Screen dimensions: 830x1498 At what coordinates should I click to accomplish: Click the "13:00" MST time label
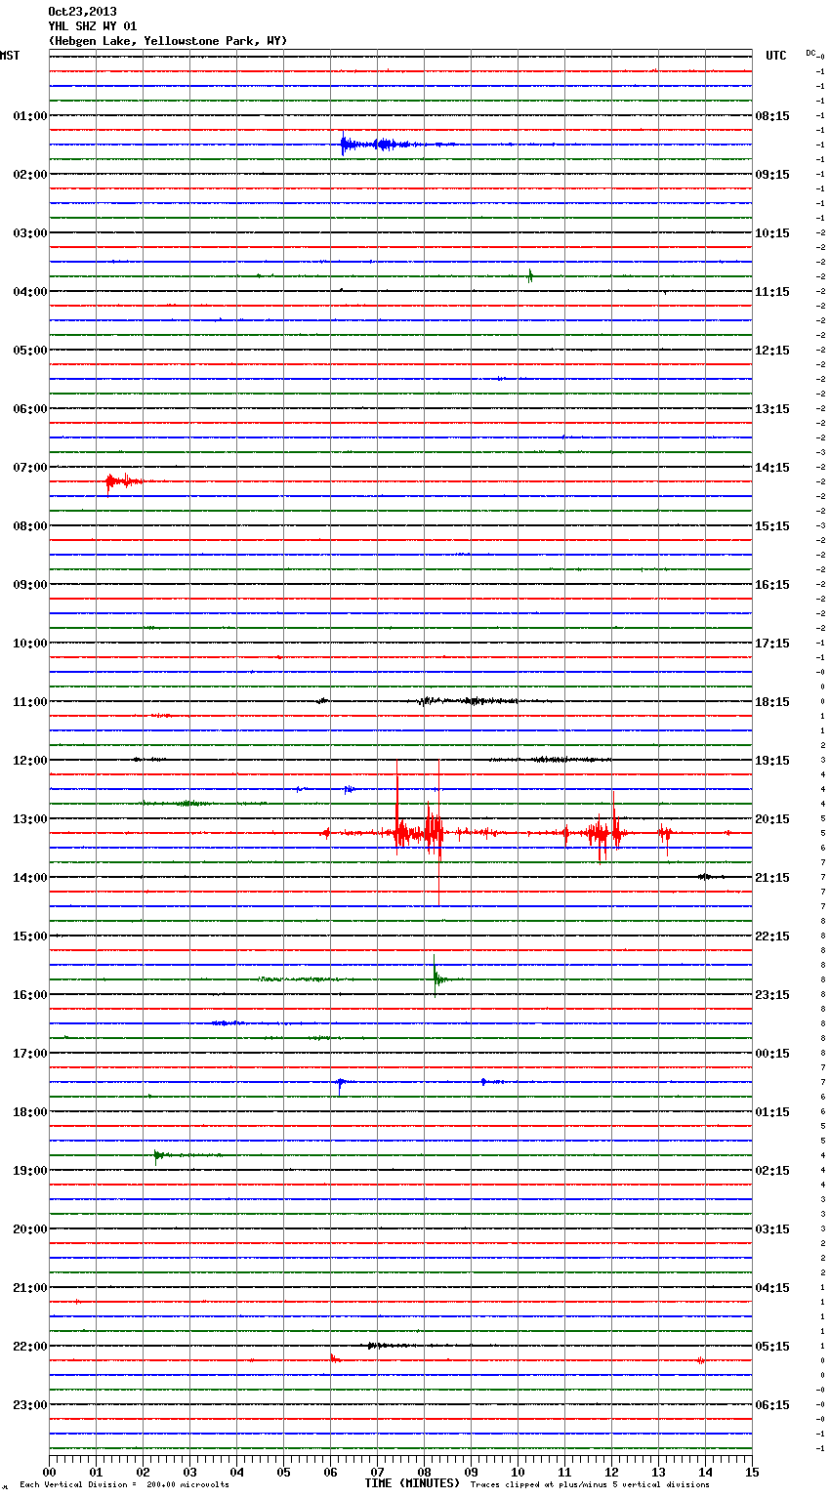[x=30, y=819]
